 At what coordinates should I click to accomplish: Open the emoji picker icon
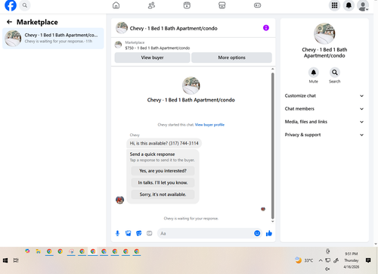(257, 233)
